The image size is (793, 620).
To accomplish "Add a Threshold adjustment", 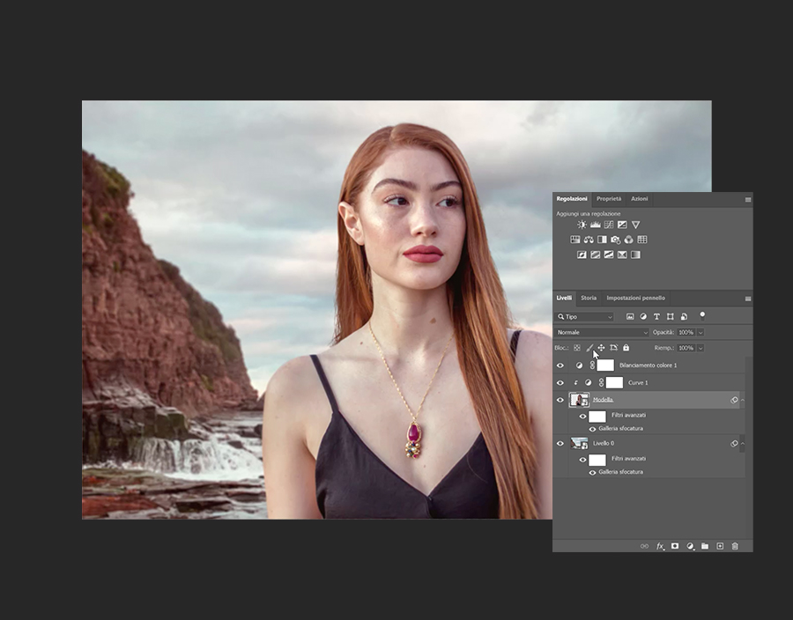I will click(609, 255).
